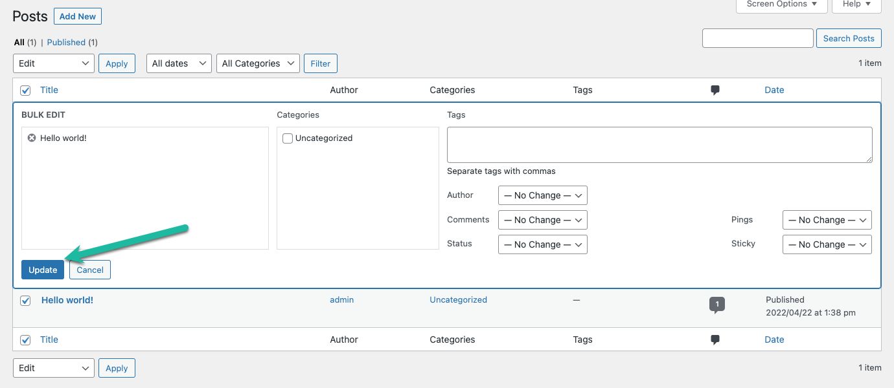Expand the Comments dropdown in bulk edit
894x388 pixels.
tap(542, 220)
